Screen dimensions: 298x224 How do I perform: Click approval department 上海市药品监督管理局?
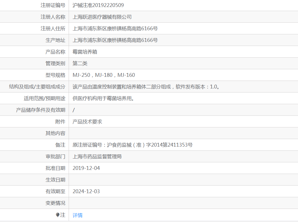coord(97,157)
